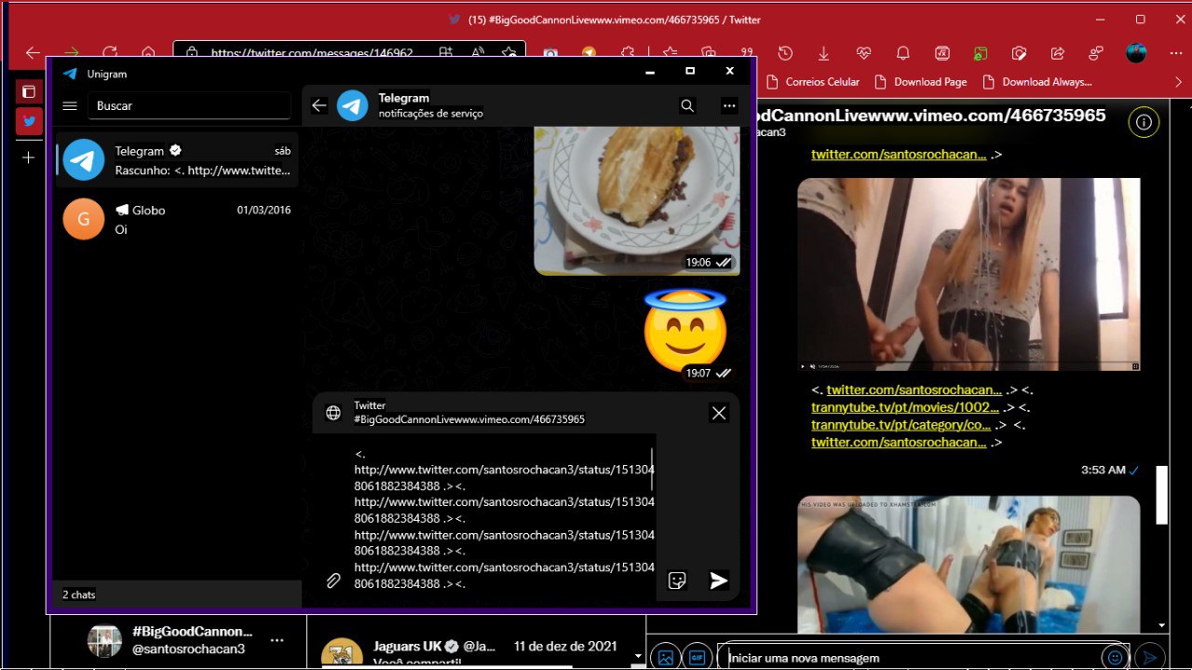The height and width of the screenshot is (670, 1192).
Task: Click the 'sáb' date on Telegram chat
Action: tap(282, 151)
